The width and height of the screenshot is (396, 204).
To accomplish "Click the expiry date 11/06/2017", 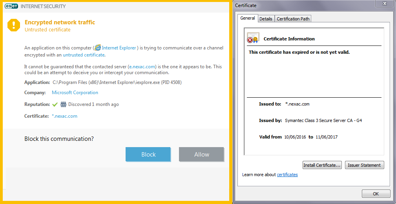I will 327,137.
